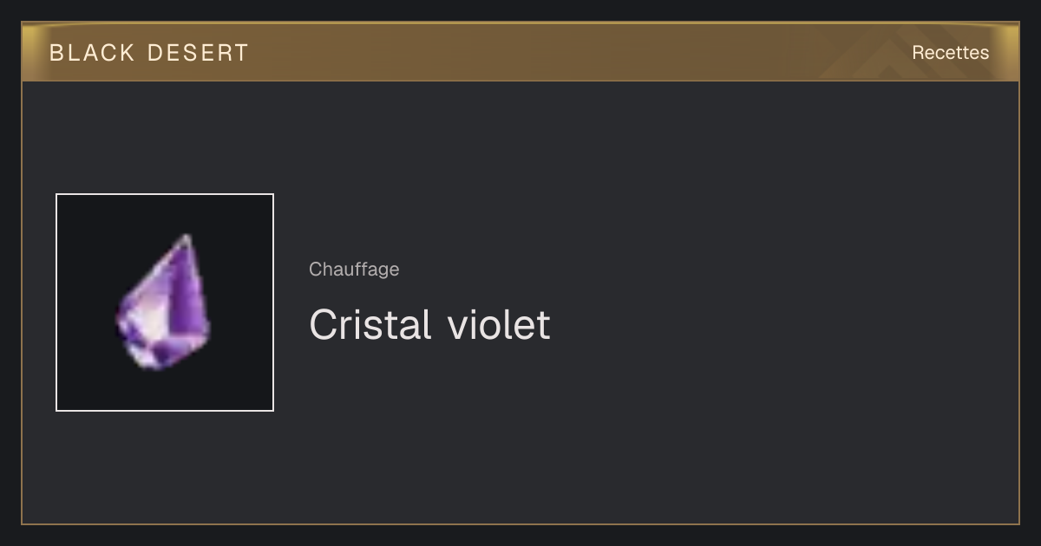This screenshot has height=546, width=1041.
Task: Click empty card area below the thumbnail
Action: point(165,468)
